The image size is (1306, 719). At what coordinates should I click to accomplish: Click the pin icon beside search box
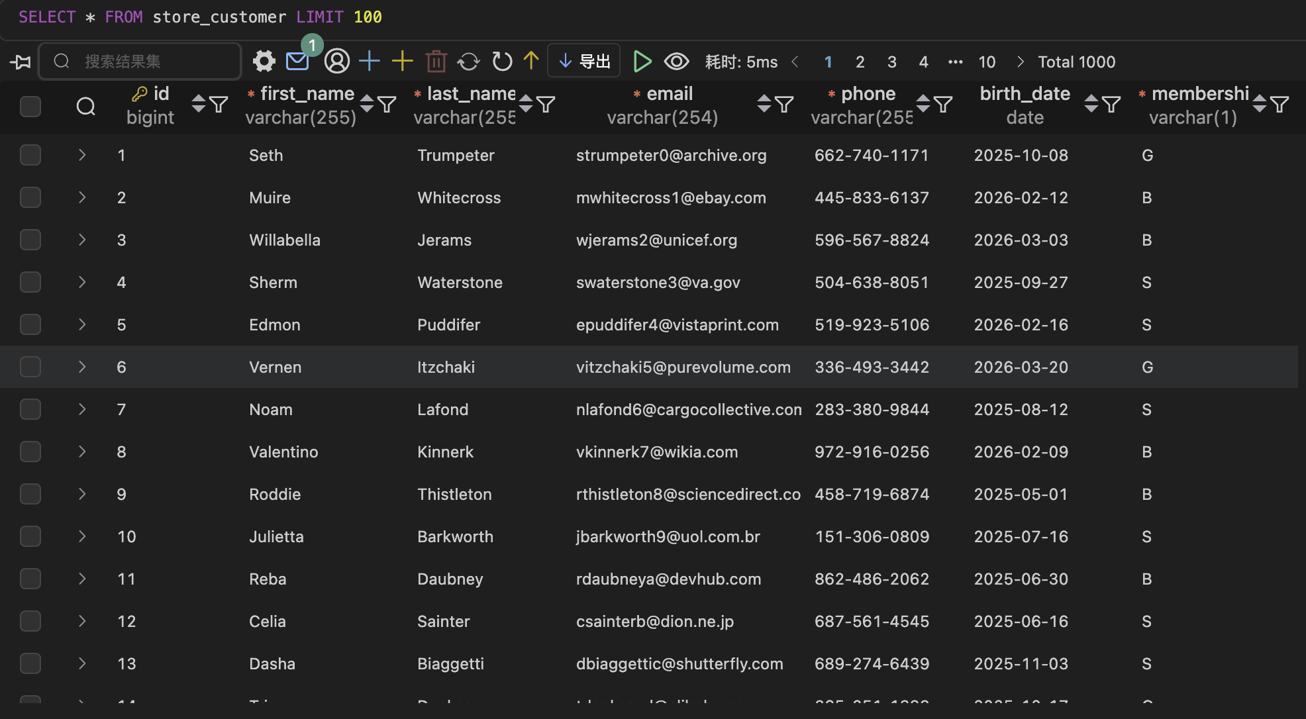[21, 62]
